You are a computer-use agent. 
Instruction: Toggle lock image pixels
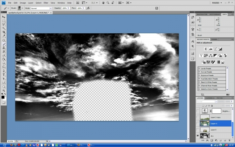coord(206,106)
